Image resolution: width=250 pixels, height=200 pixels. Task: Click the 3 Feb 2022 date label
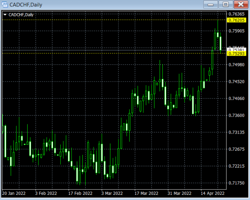point(46,193)
